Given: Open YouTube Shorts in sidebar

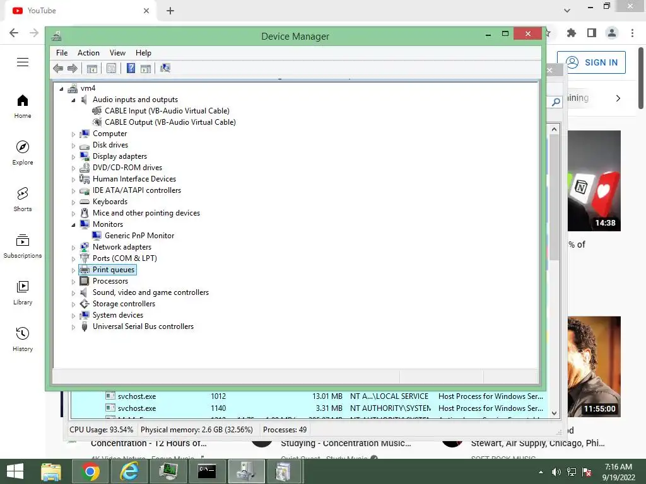Looking at the screenshot, I should [23, 200].
